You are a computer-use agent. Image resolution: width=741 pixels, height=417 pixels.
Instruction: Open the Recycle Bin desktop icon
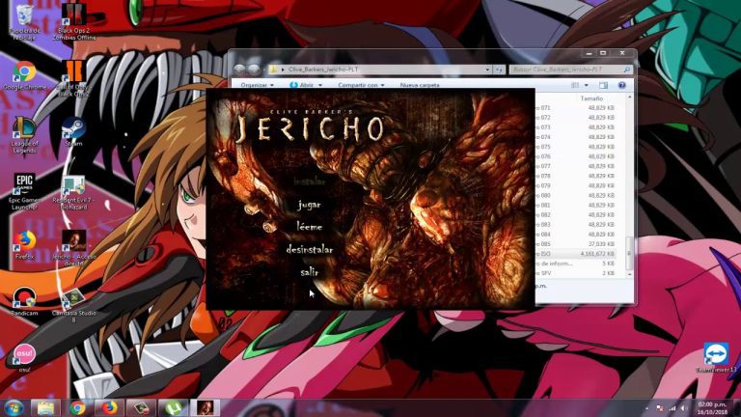tap(24, 22)
